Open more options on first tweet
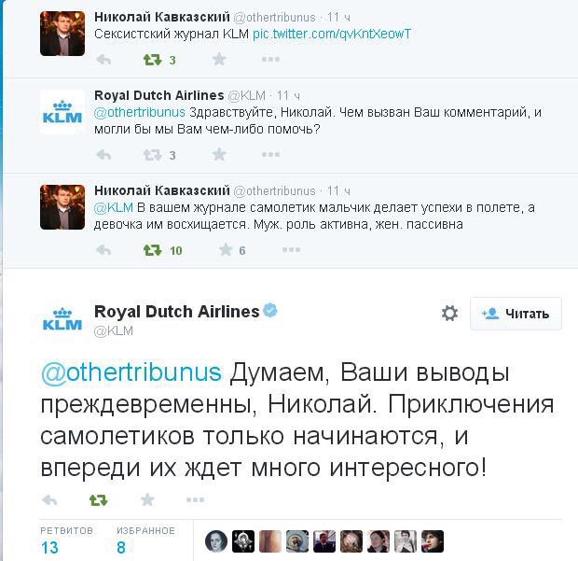The height and width of the screenshot is (561, 578). (270, 60)
